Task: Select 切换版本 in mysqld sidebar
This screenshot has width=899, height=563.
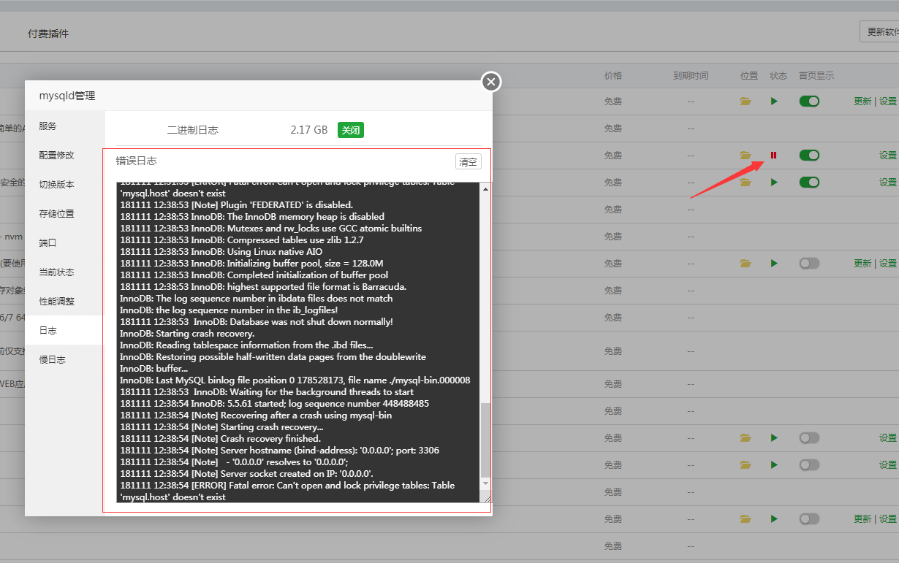Action: pyautogui.click(x=65, y=184)
